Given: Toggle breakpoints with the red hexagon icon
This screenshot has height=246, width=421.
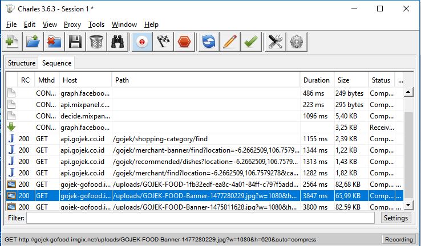Looking at the screenshot, I should [184, 42].
